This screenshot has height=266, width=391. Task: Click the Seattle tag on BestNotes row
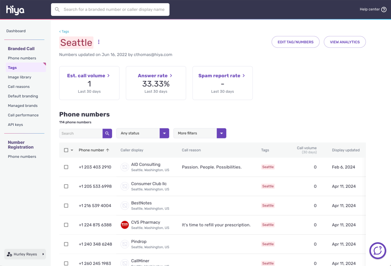tap(268, 206)
